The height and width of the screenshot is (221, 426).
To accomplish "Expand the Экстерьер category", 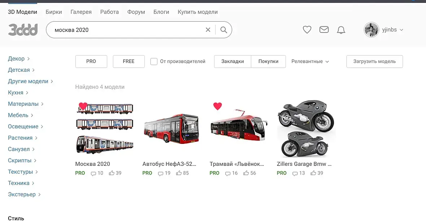I will click(24, 194).
